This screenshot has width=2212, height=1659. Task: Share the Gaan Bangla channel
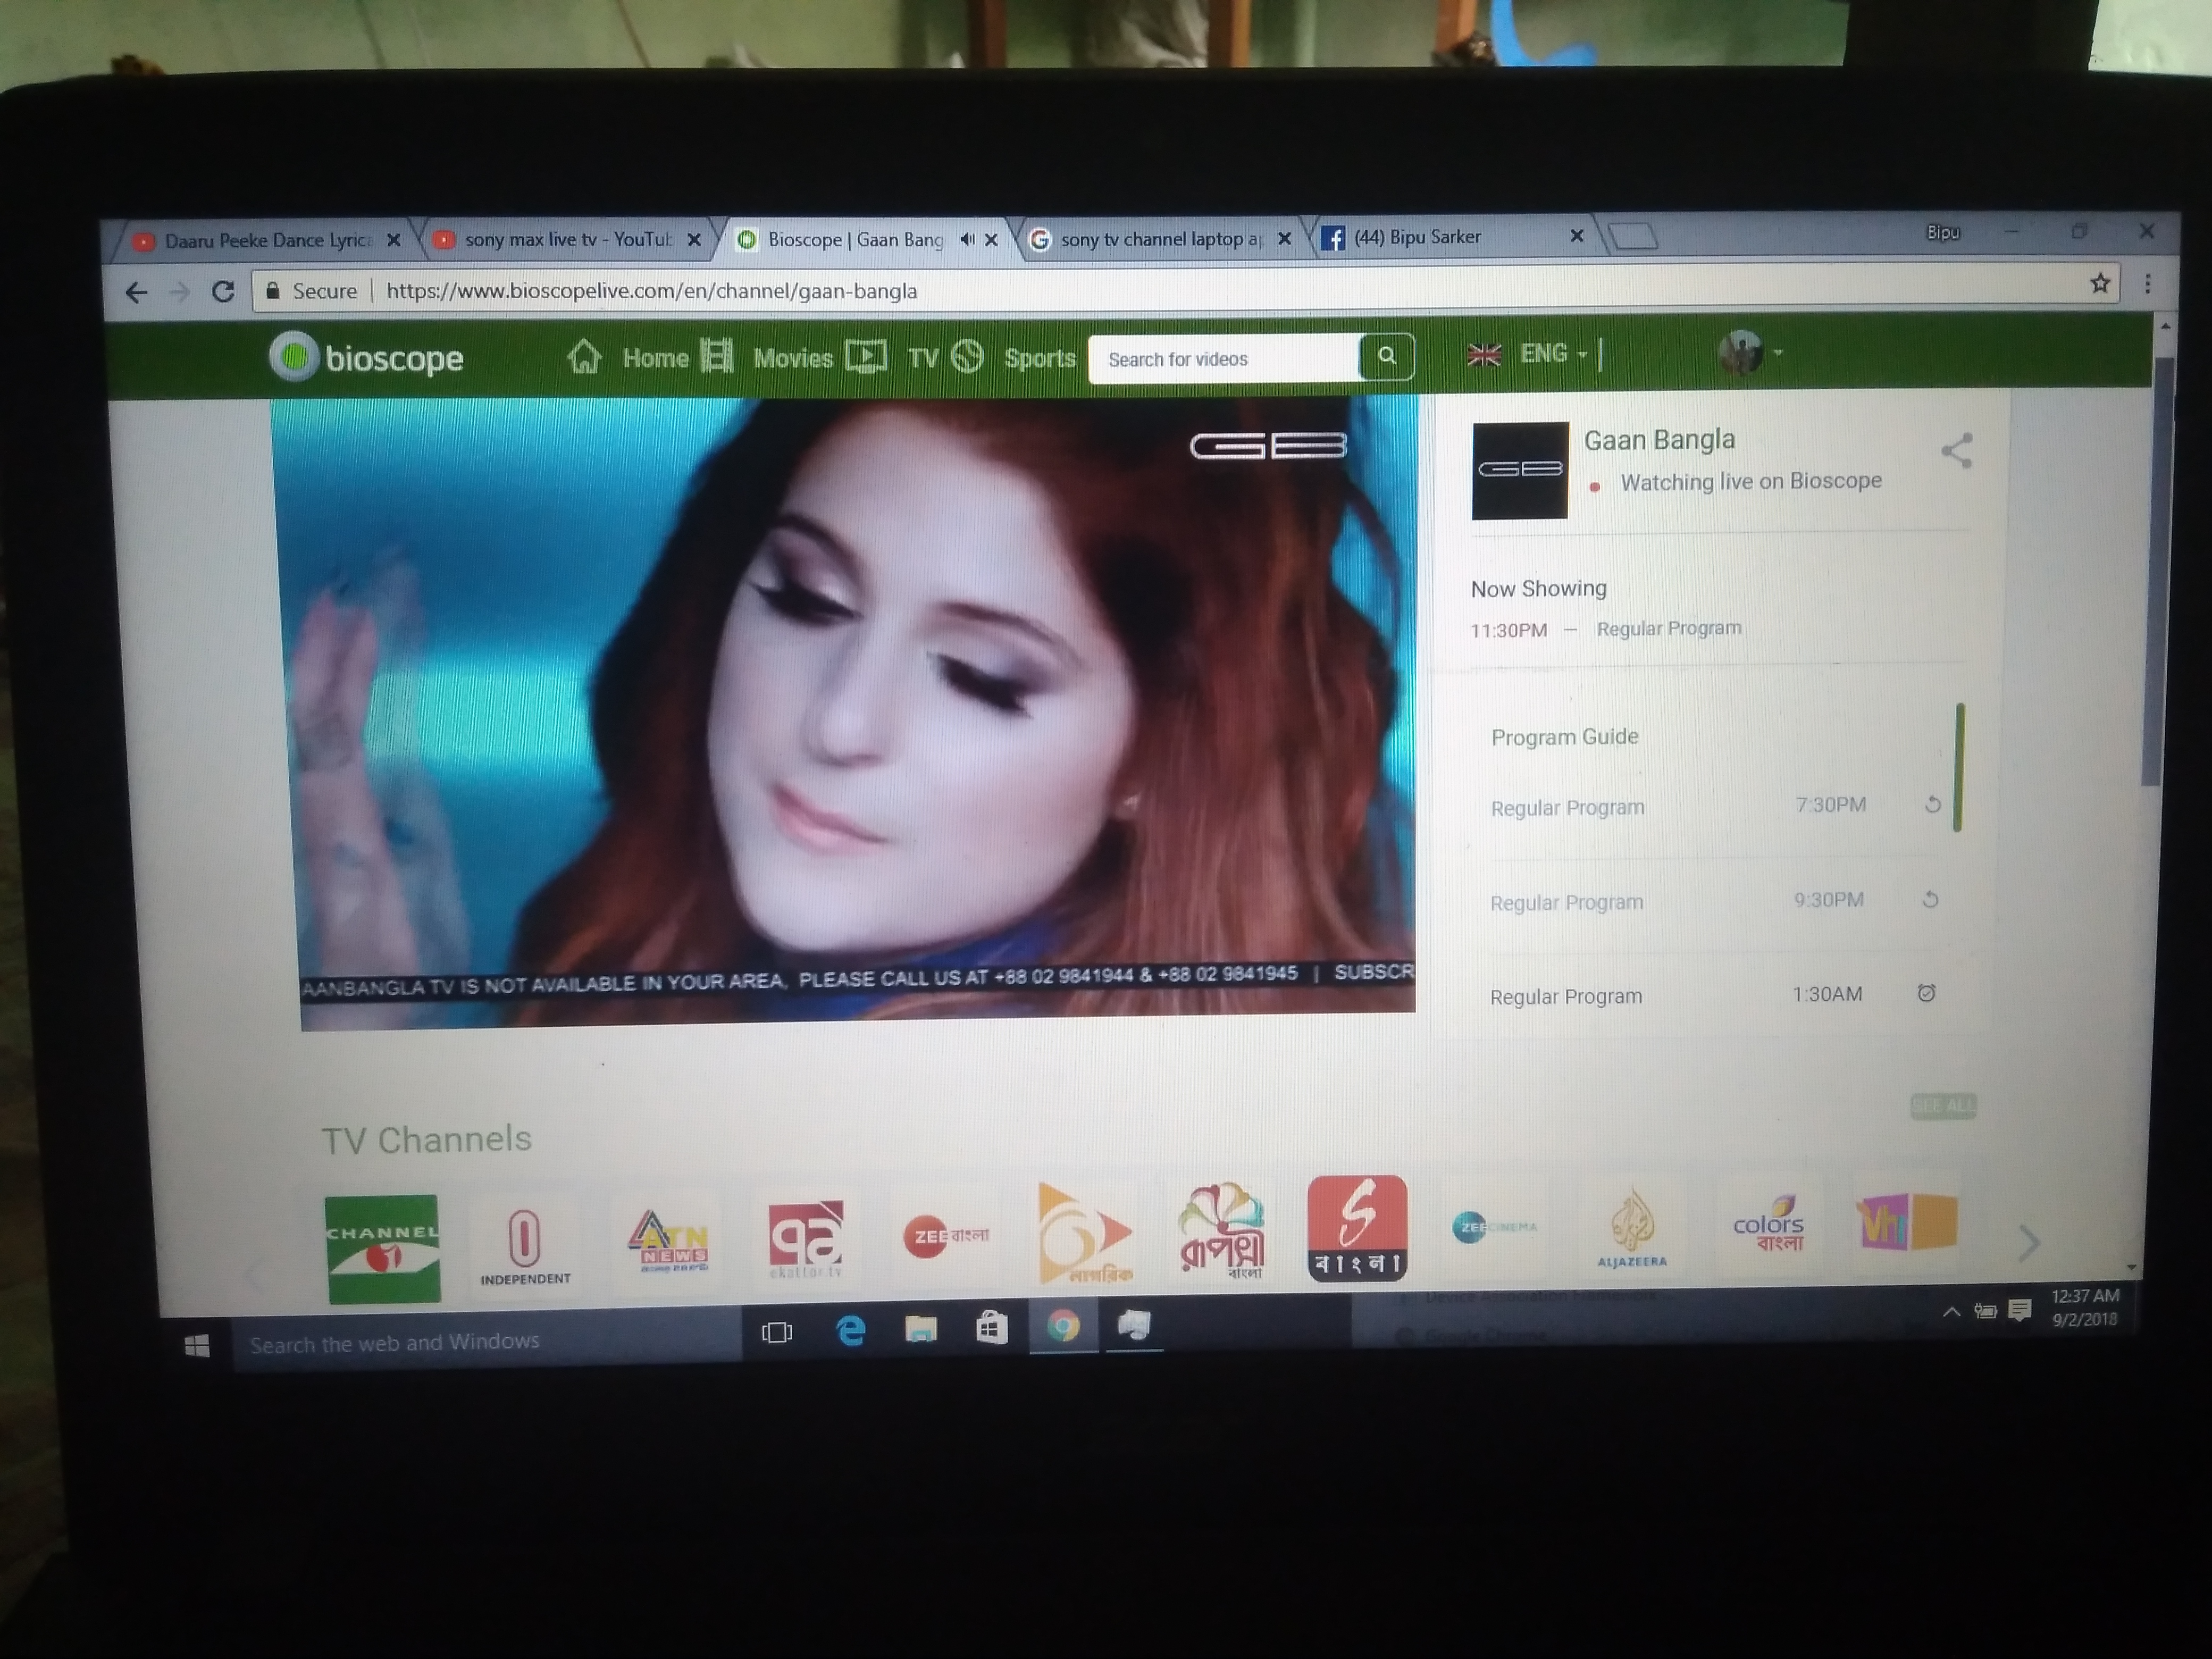click(1957, 451)
